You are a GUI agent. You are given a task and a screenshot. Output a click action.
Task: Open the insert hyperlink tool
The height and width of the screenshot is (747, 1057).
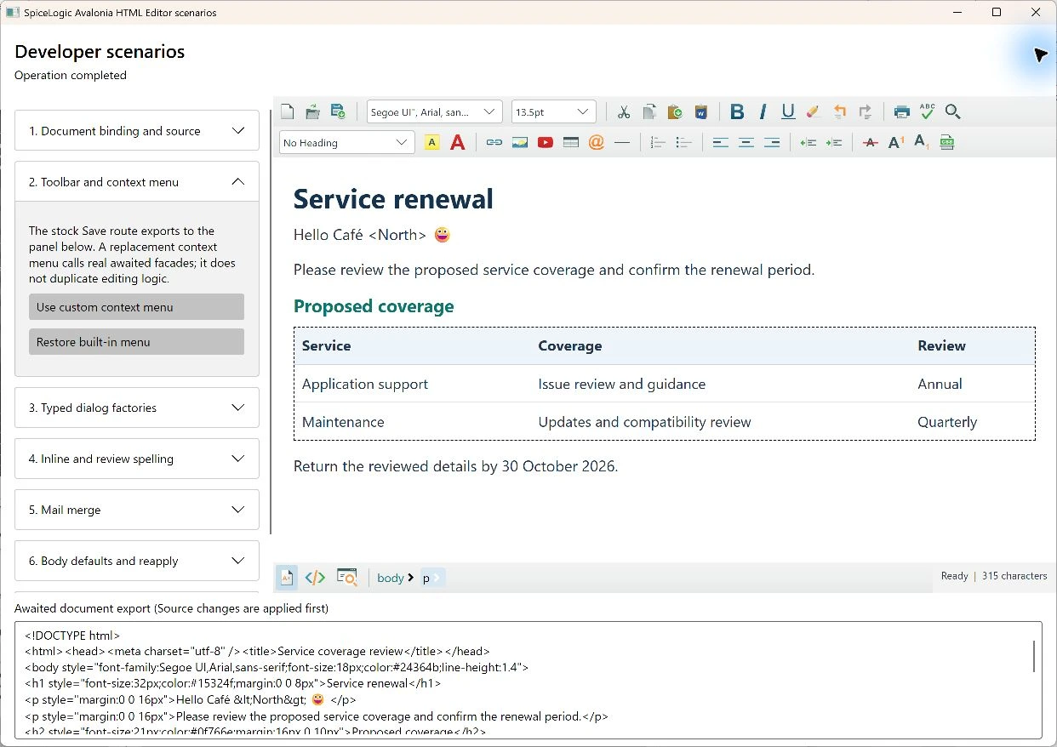pos(494,143)
